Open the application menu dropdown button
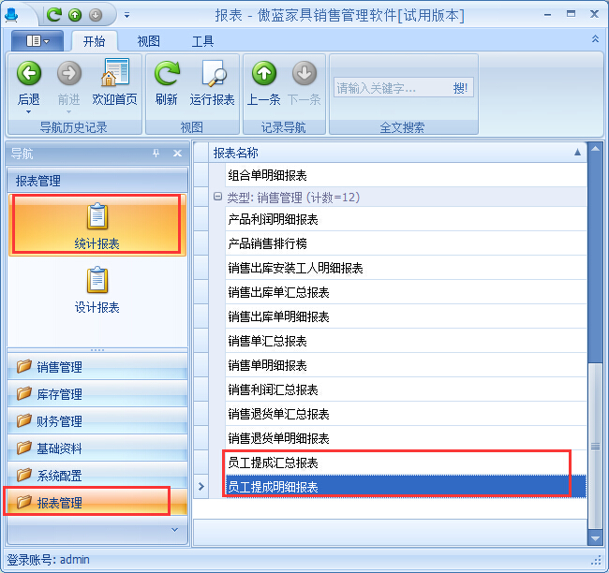Image resolution: width=609 pixels, height=573 pixels. [37, 41]
